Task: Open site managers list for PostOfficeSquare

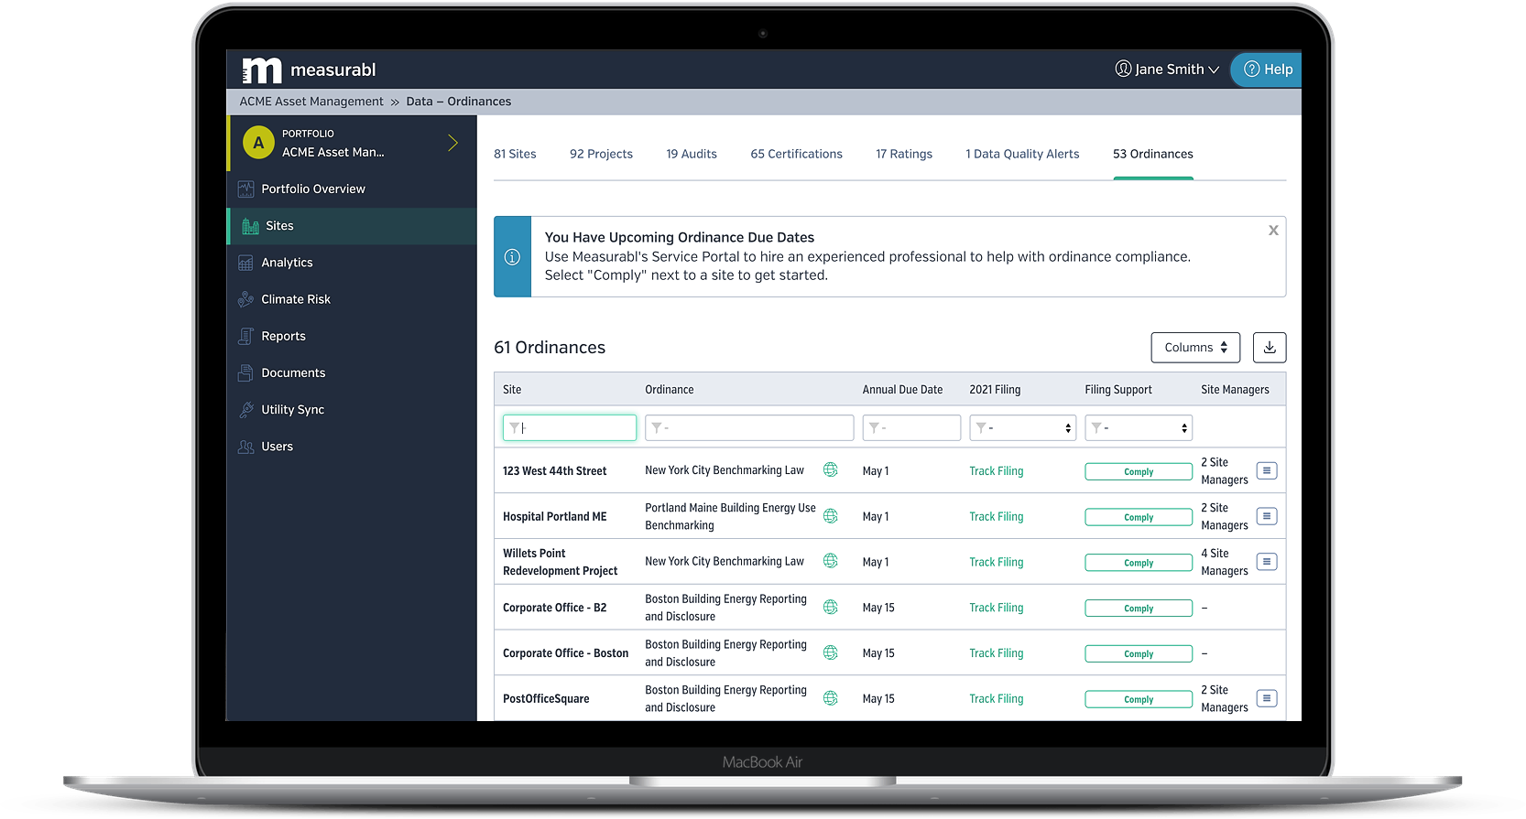Action: 1267,699
